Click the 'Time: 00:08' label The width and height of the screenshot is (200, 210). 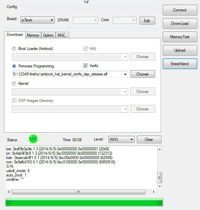(x=72, y=140)
